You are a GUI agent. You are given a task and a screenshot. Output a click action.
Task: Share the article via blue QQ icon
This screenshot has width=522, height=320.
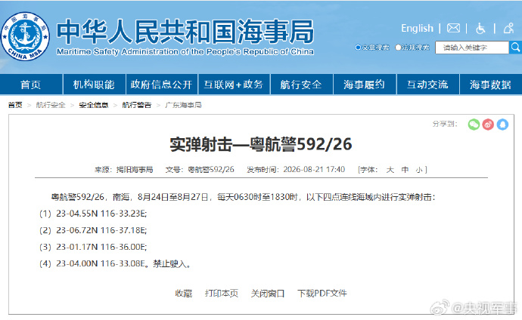pyautogui.click(x=502, y=125)
